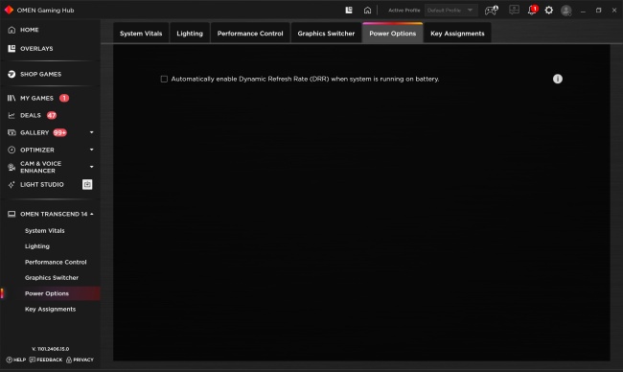Switch to the Lighting tab
This screenshot has height=372, width=623.
click(x=190, y=34)
